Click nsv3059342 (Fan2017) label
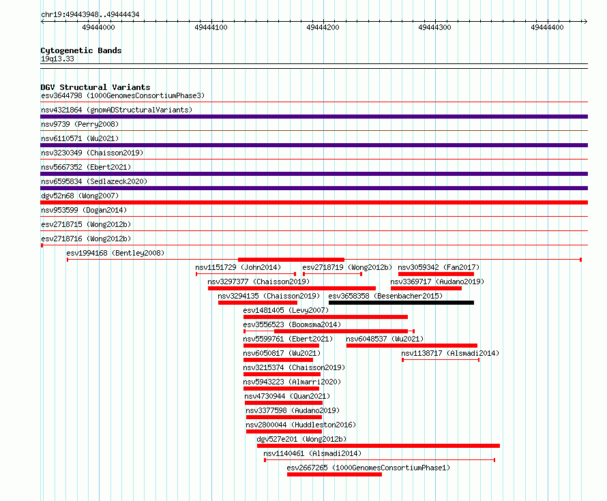Screen dimensions: 607x501 439,267
